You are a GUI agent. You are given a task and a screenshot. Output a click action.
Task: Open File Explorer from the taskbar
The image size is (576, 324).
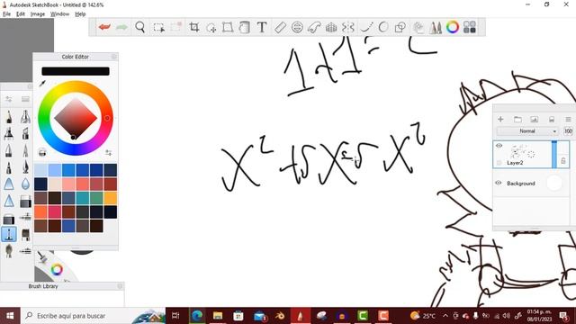(x=218, y=316)
